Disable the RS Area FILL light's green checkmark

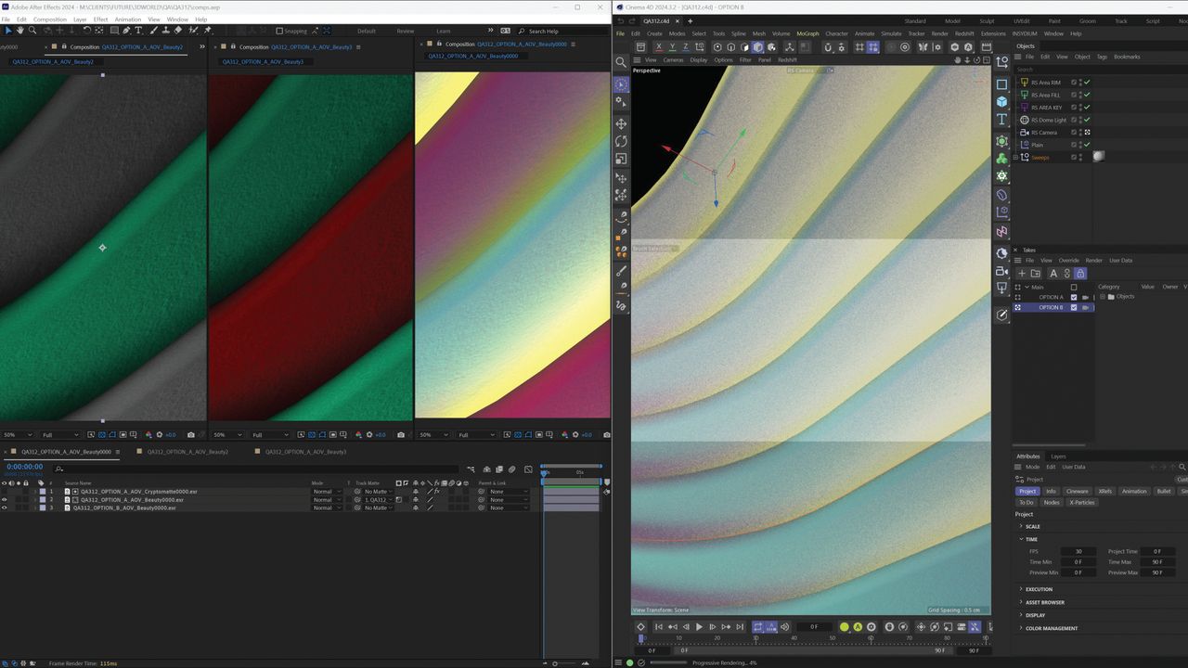[1086, 95]
